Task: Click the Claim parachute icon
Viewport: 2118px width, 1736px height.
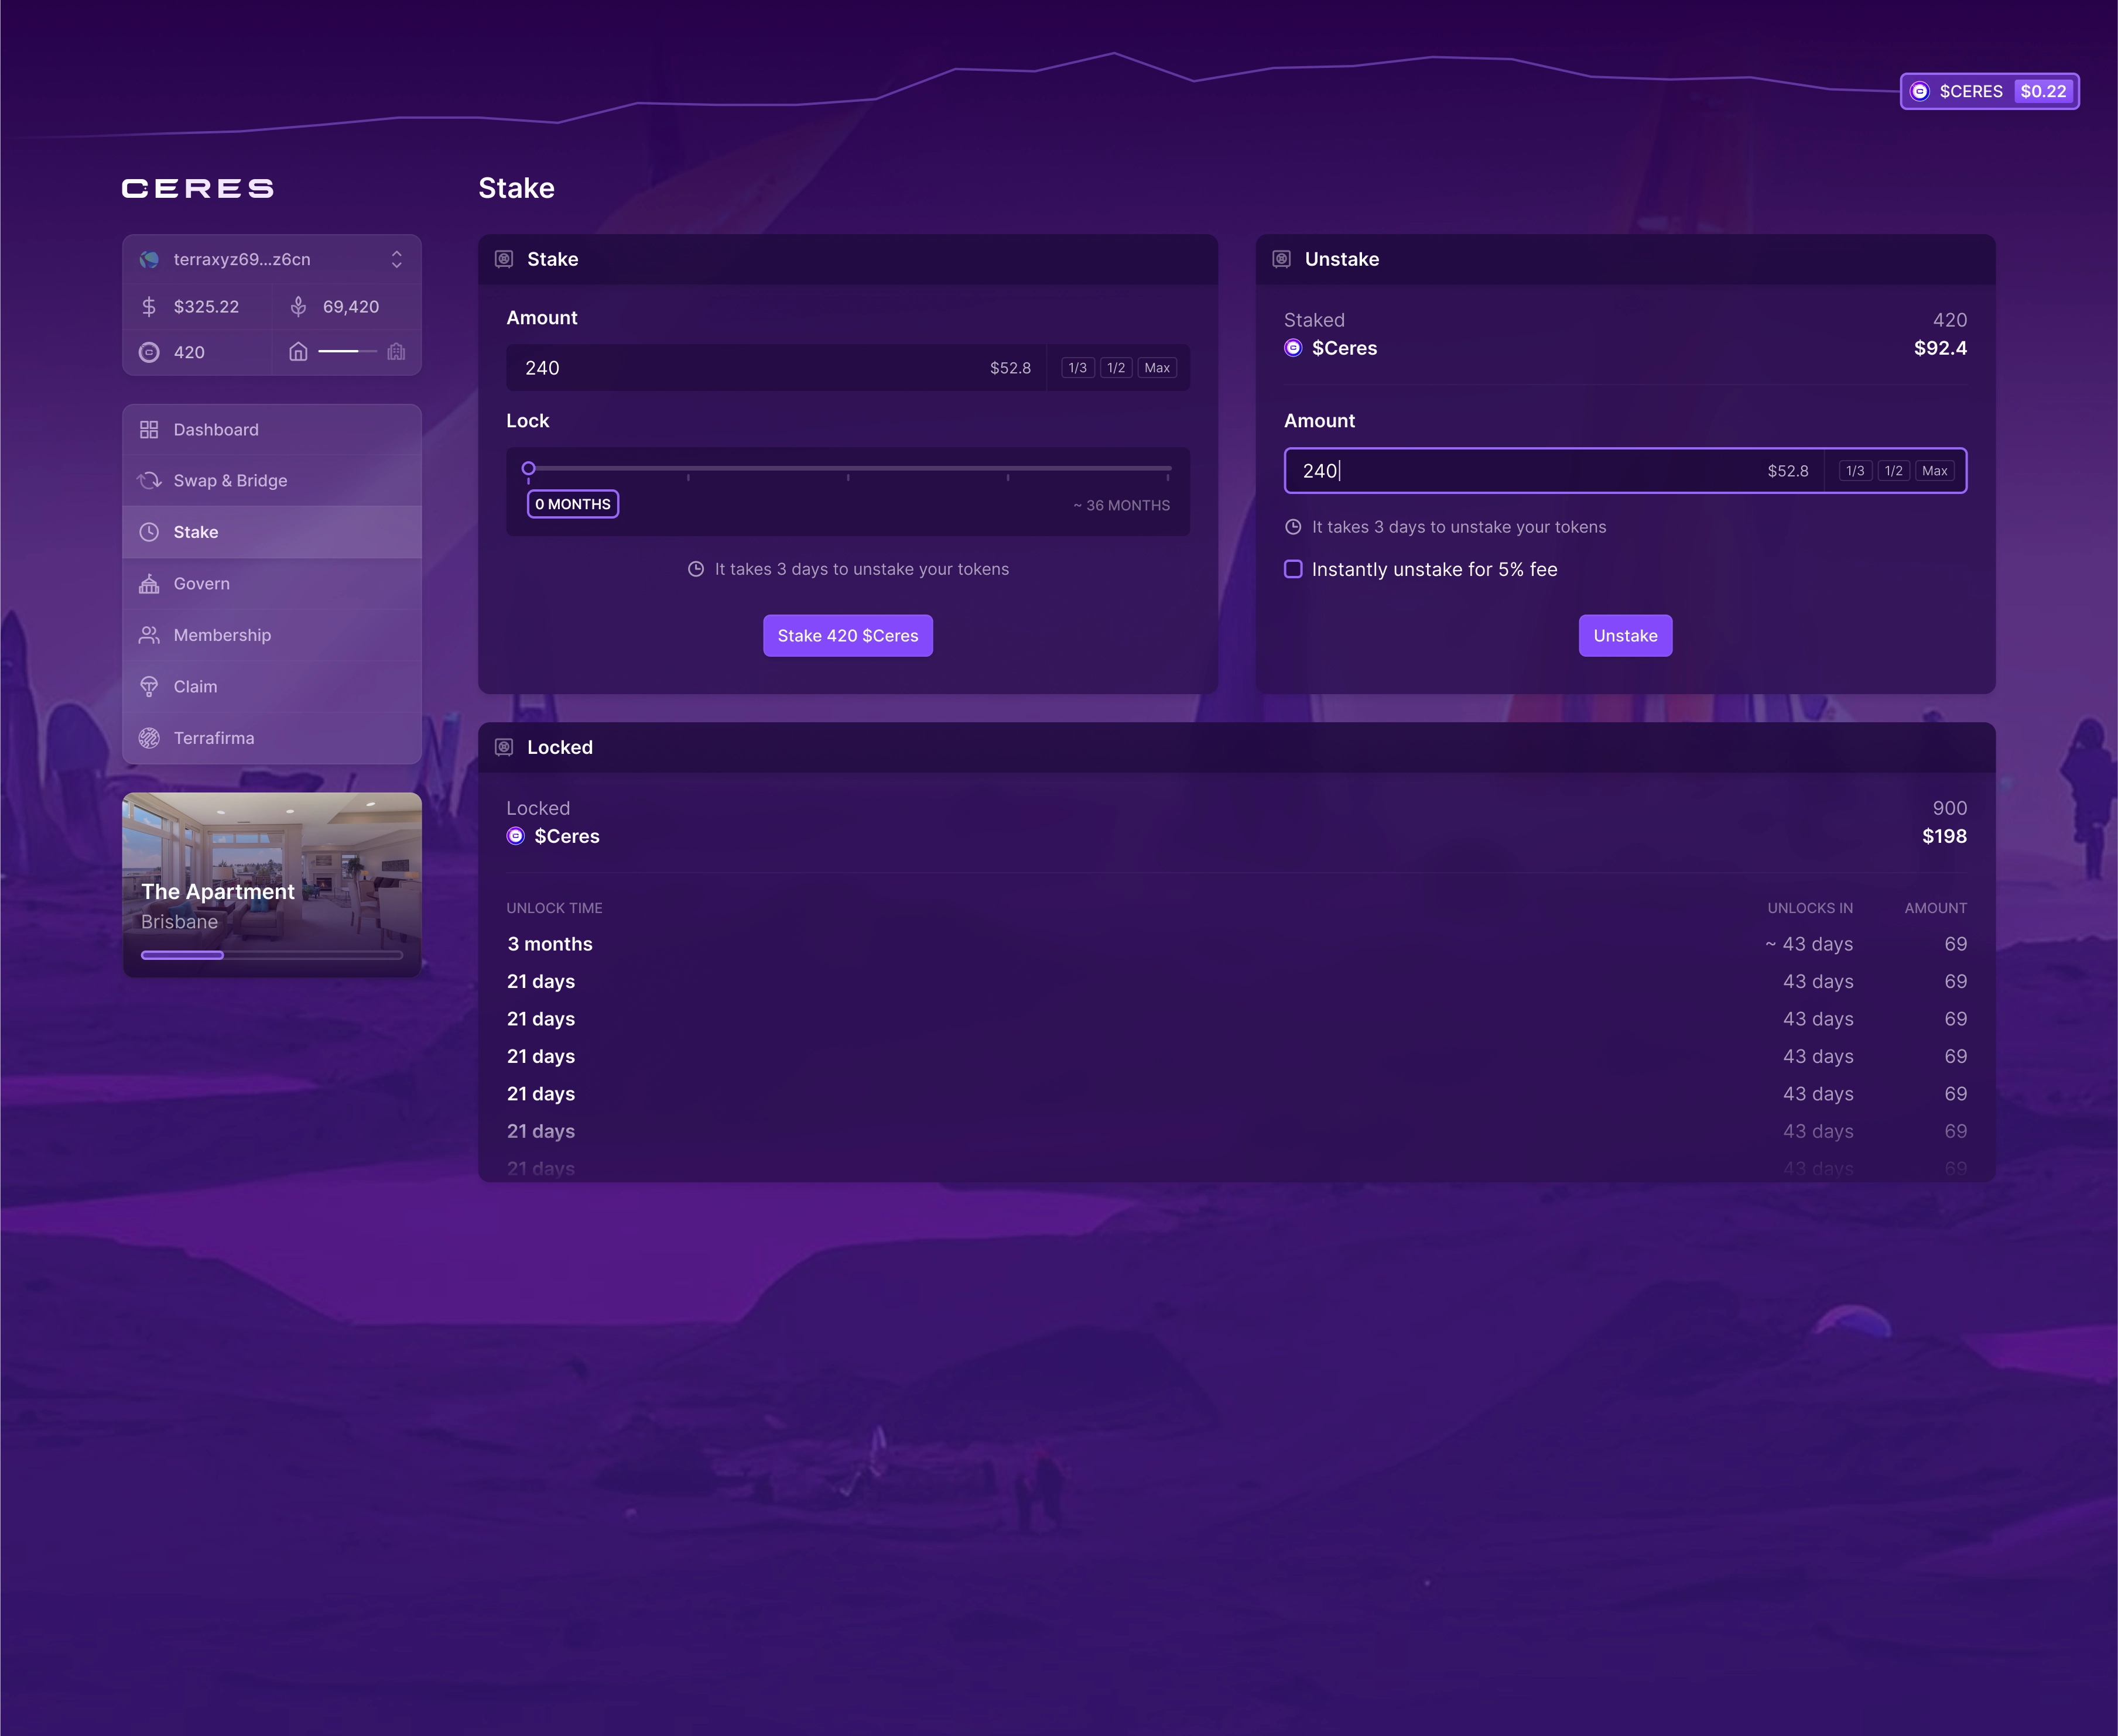Action: pos(149,686)
